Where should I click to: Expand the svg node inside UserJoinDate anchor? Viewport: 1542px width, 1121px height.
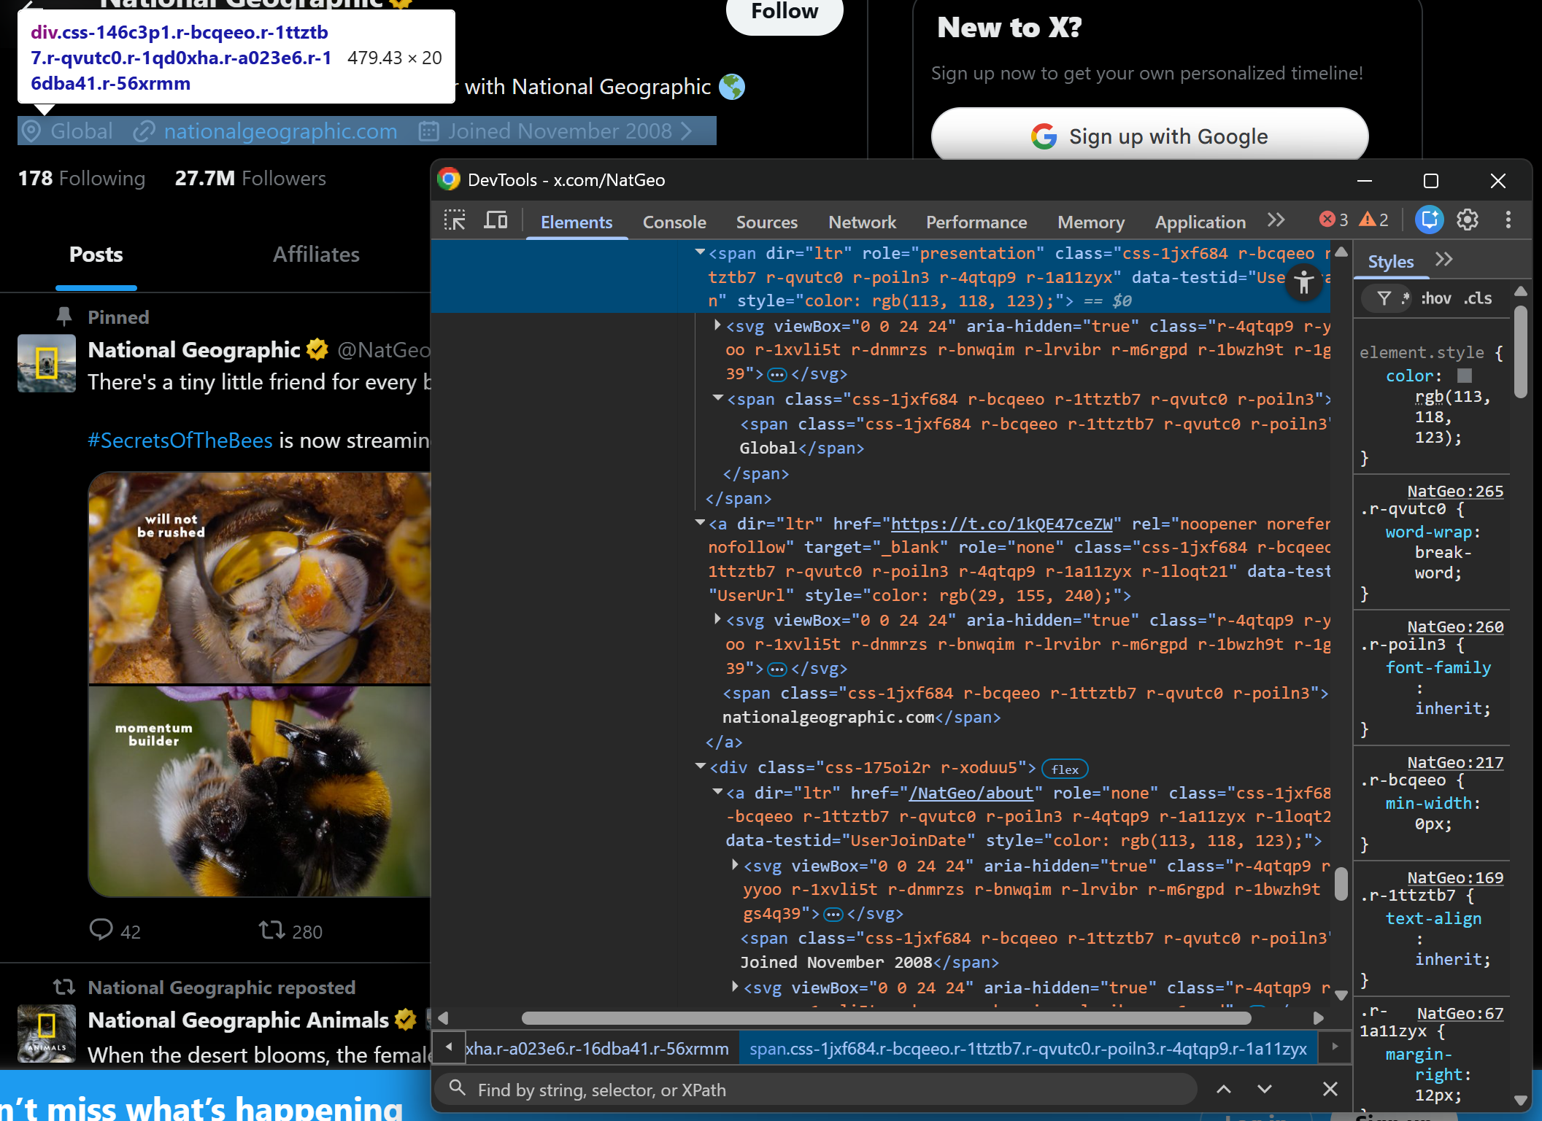pyautogui.click(x=735, y=865)
